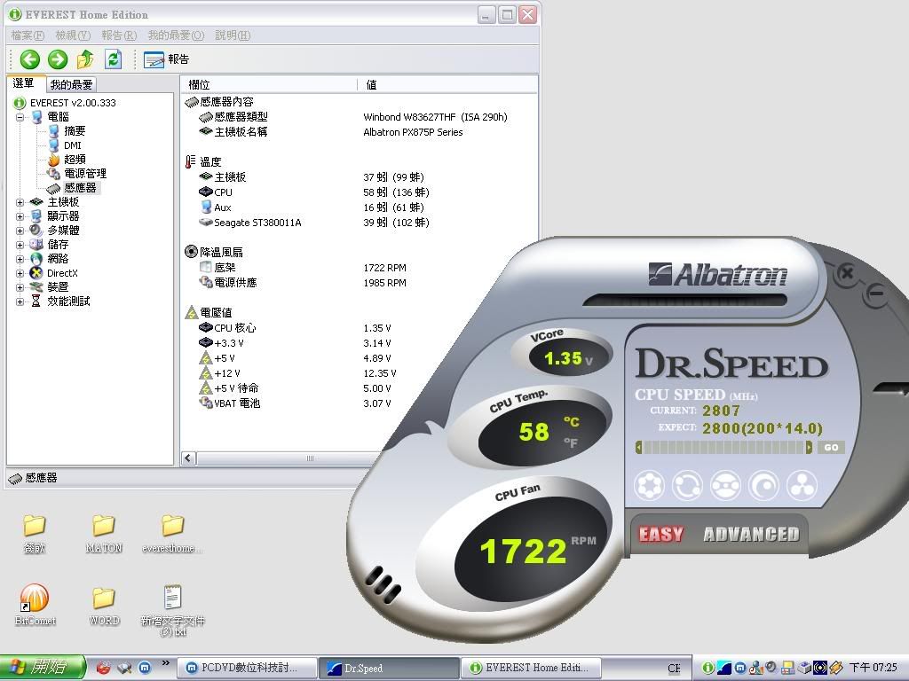Decrease CPU speed with slider left arrow

click(x=638, y=447)
